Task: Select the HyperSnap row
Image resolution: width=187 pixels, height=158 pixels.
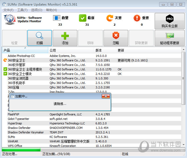Action: pos(91,123)
